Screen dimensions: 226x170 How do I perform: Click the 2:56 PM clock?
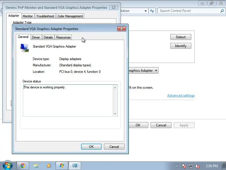(212, 166)
